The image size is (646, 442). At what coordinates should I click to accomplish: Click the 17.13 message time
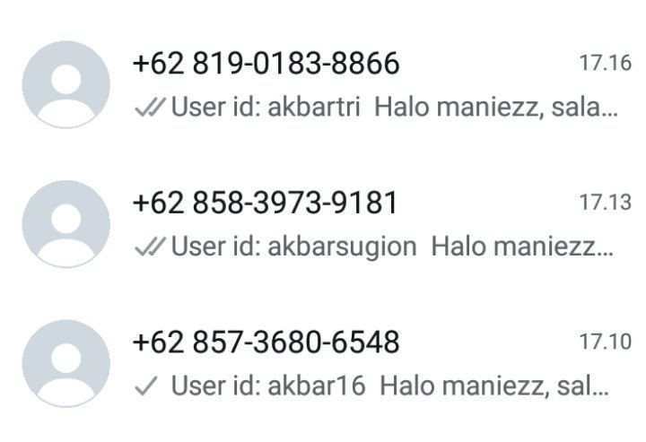point(606,203)
